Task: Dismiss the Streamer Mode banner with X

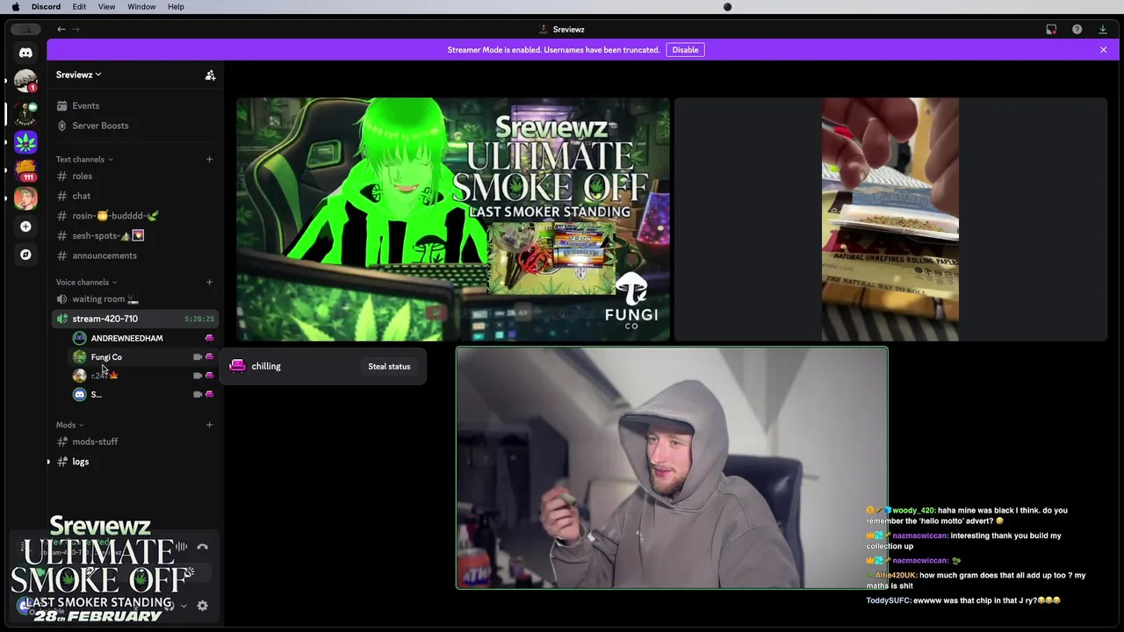Action: click(x=1103, y=50)
